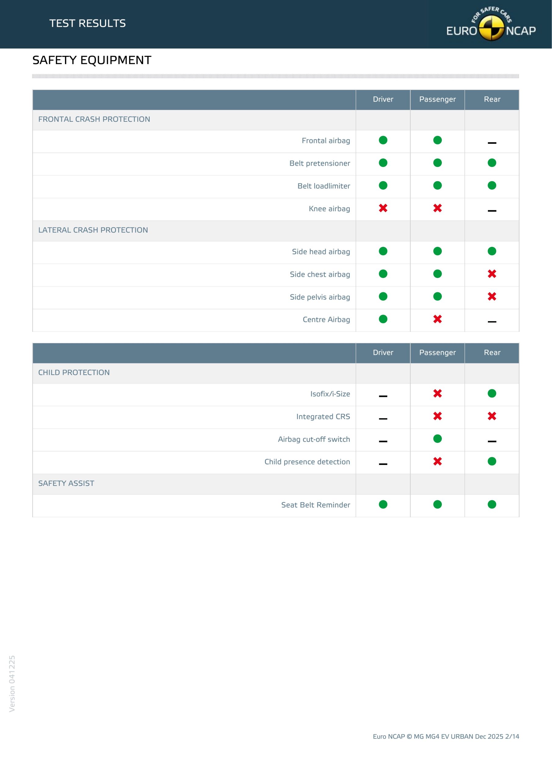
Task: Click the rear Frontal airbag dash symbol
Action: pyautogui.click(x=492, y=143)
